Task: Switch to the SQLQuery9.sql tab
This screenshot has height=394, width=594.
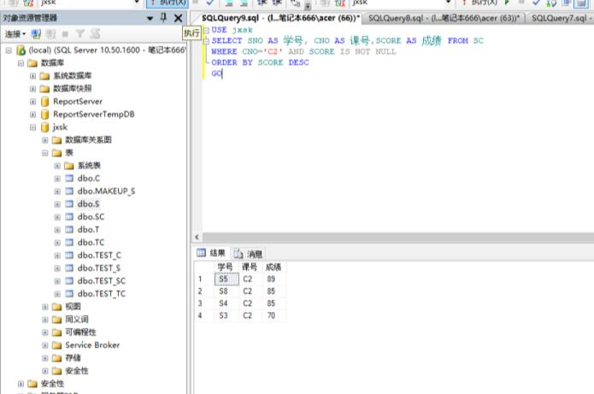Action: click(280, 18)
